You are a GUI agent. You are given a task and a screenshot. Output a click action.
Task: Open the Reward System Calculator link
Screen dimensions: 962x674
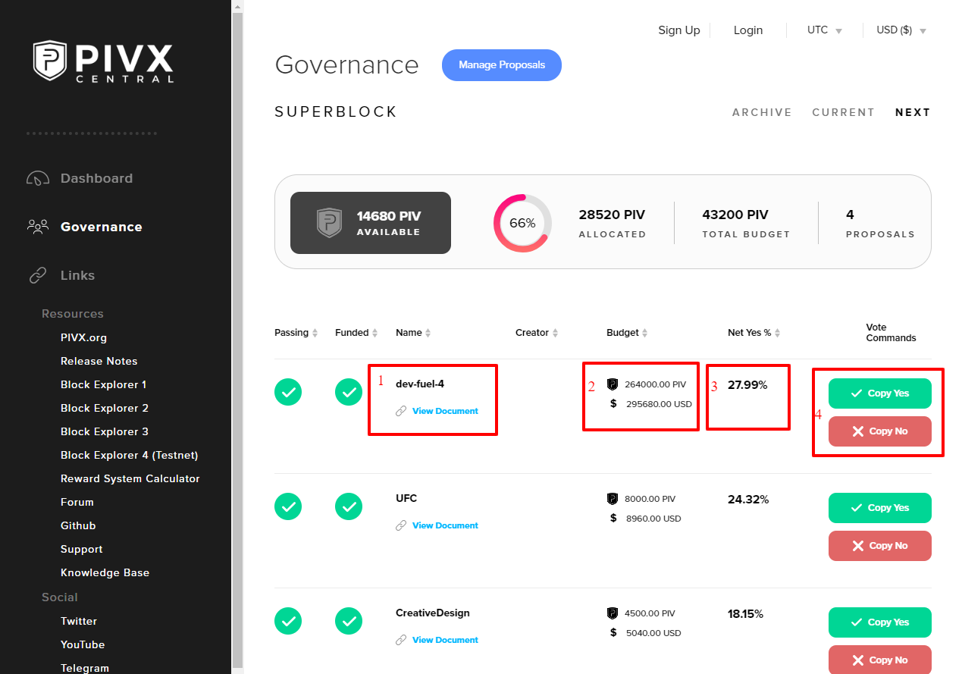click(x=130, y=478)
